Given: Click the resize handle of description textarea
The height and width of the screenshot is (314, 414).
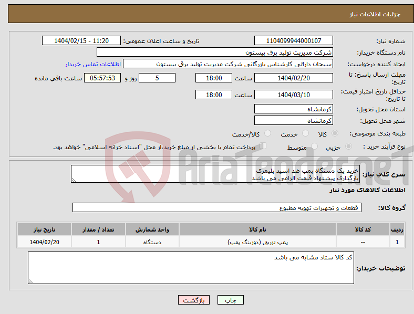Looking at the screenshot, I should pos(74,180).
